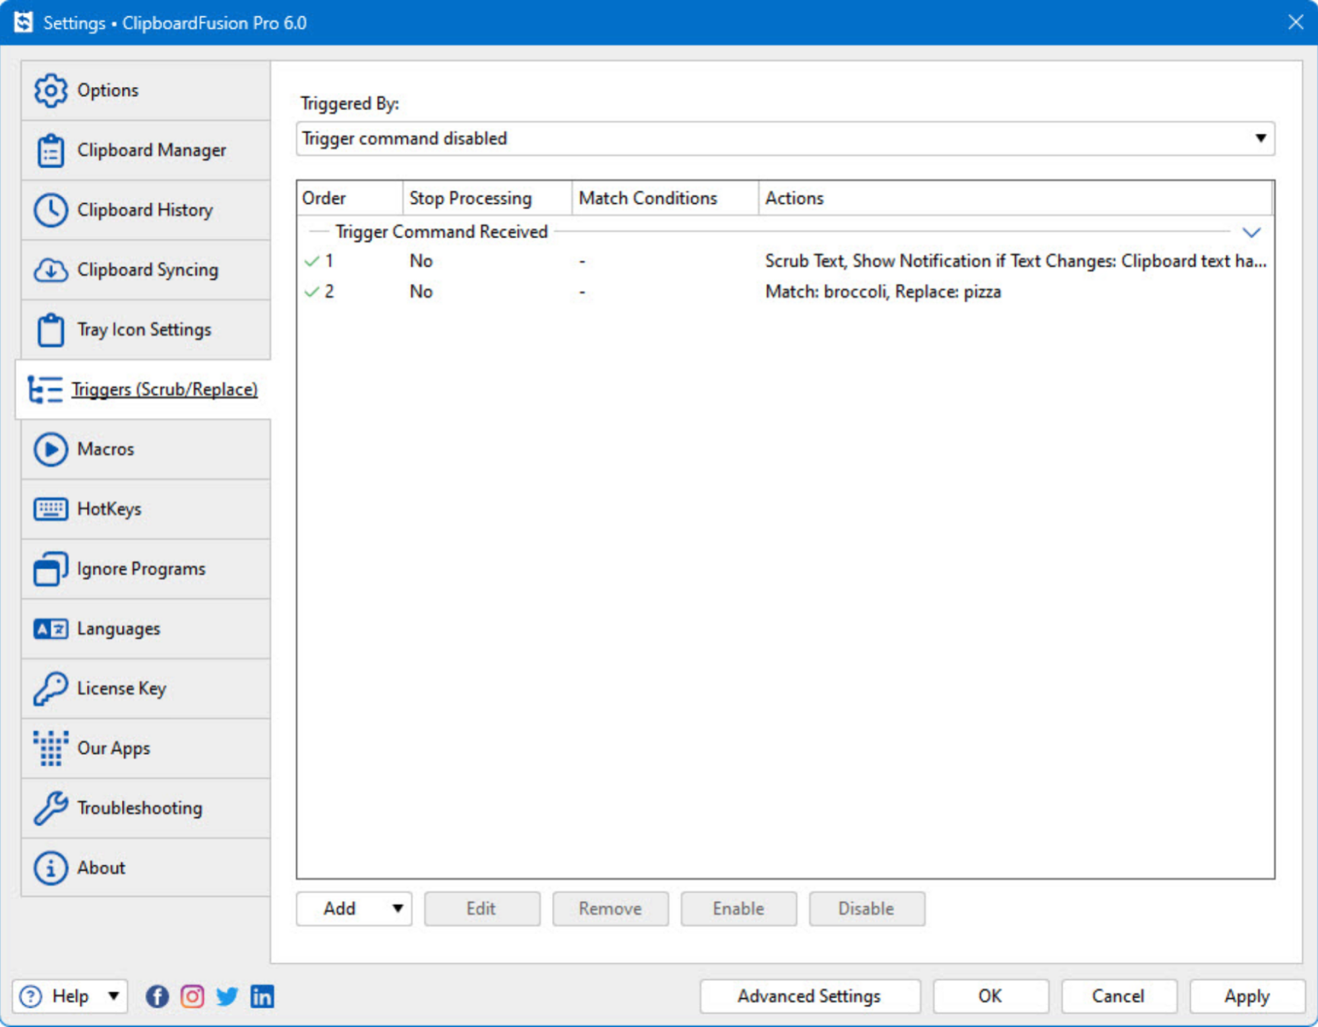The height and width of the screenshot is (1027, 1318).
Task: Click the Macros play icon
Action: click(x=51, y=450)
